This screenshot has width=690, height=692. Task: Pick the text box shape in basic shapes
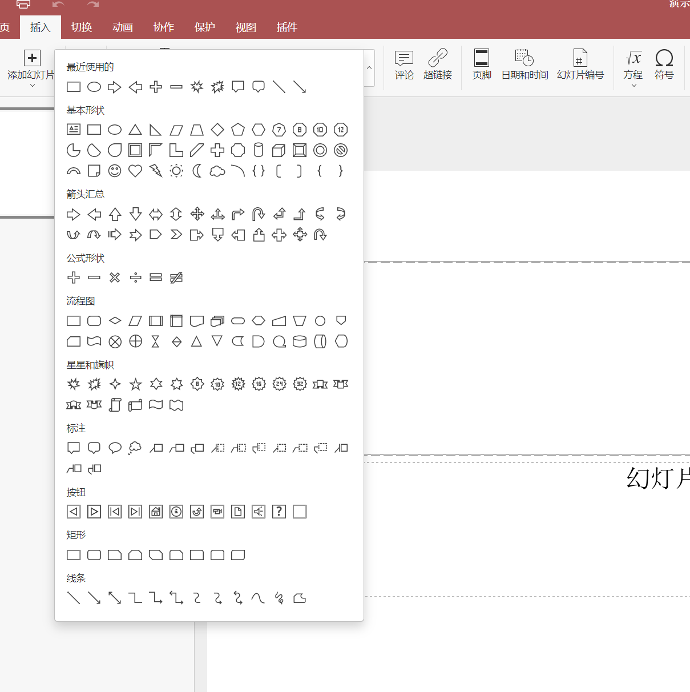coord(74,130)
